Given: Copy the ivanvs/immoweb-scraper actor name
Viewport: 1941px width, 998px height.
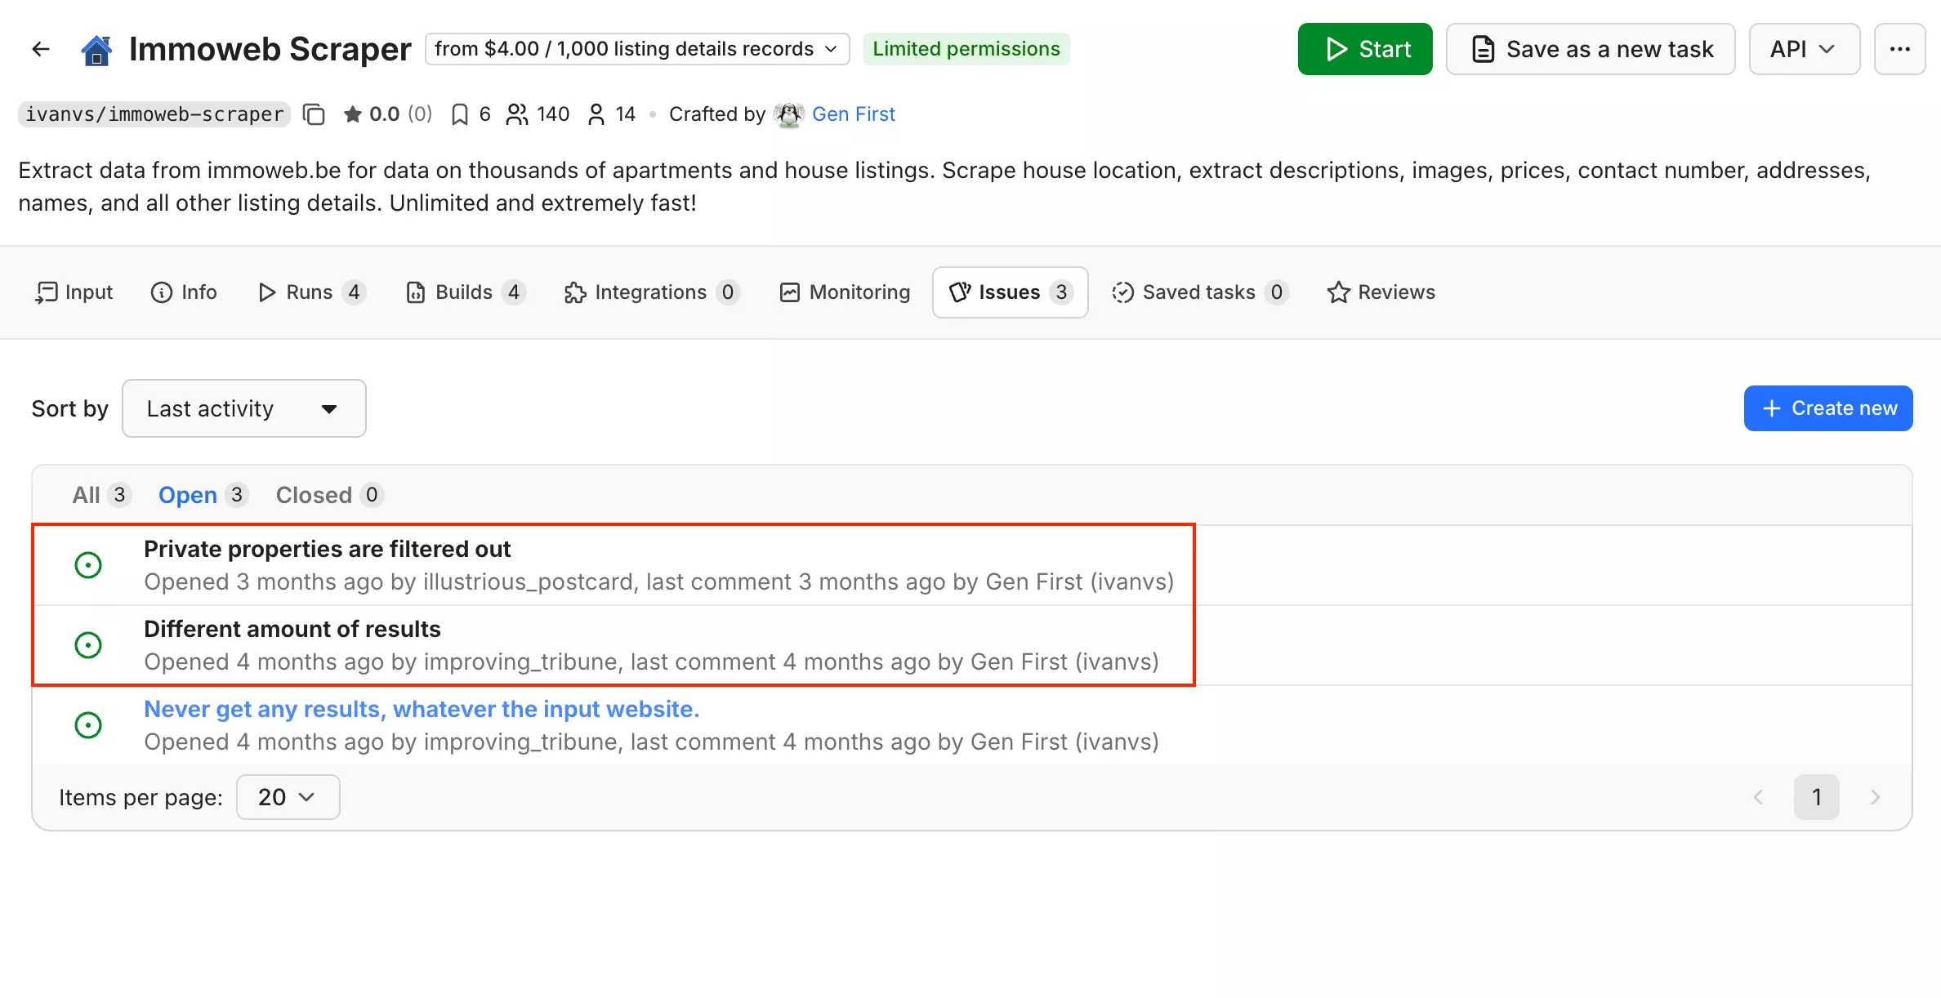Looking at the screenshot, I should [x=314, y=114].
